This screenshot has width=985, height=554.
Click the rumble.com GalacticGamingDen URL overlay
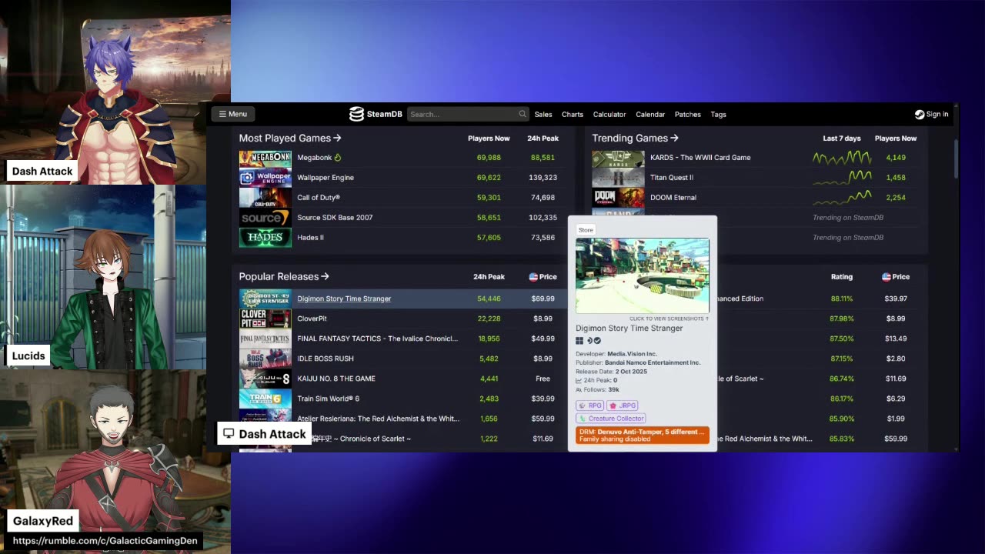pyautogui.click(x=105, y=541)
